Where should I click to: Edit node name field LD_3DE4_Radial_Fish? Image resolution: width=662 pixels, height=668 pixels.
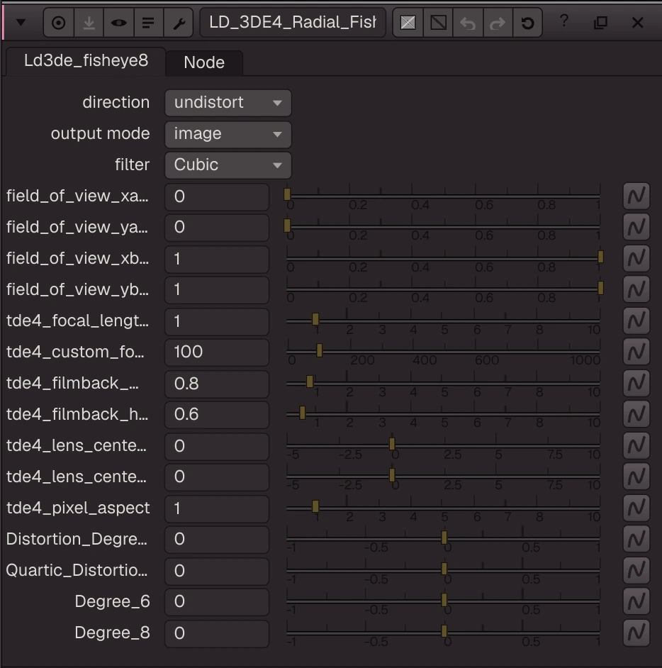tap(293, 23)
